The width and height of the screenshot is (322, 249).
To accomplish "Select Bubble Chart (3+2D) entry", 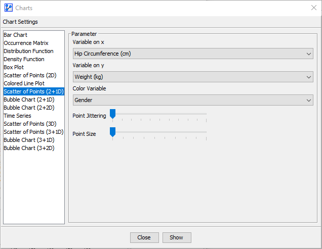I will [x=29, y=148].
